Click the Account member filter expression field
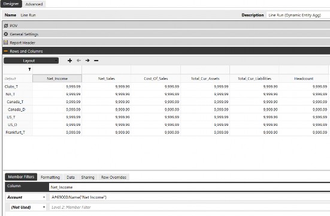This screenshot has width=330, height=216. pyautogui.click(x=189, y=197)
